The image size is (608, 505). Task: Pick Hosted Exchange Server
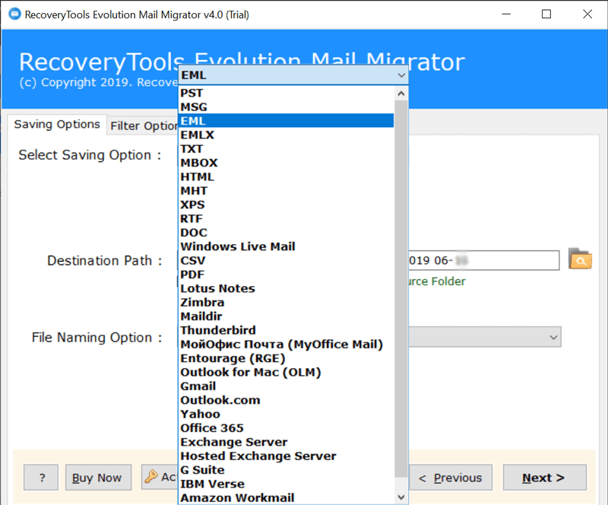click(287, 456)
